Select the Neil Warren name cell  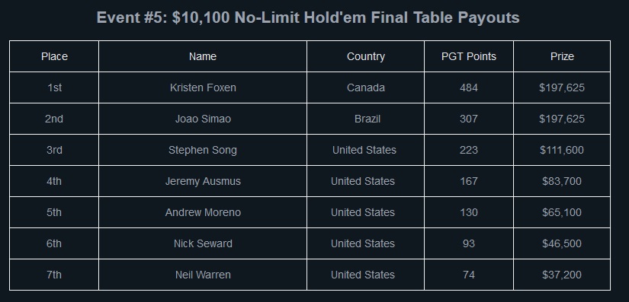coord(203,275)
